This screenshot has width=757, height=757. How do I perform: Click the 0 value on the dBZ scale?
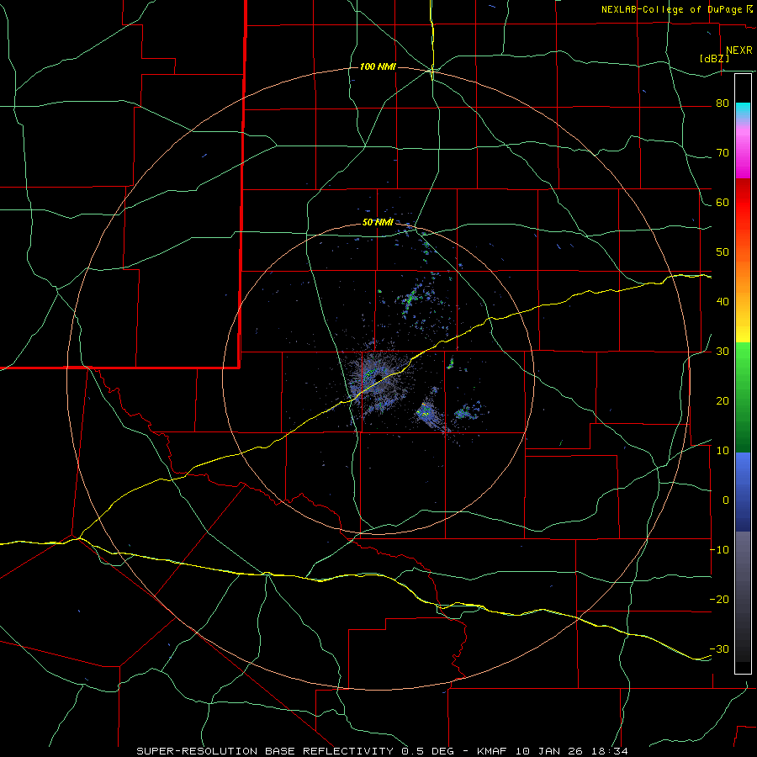coord(726,500)
